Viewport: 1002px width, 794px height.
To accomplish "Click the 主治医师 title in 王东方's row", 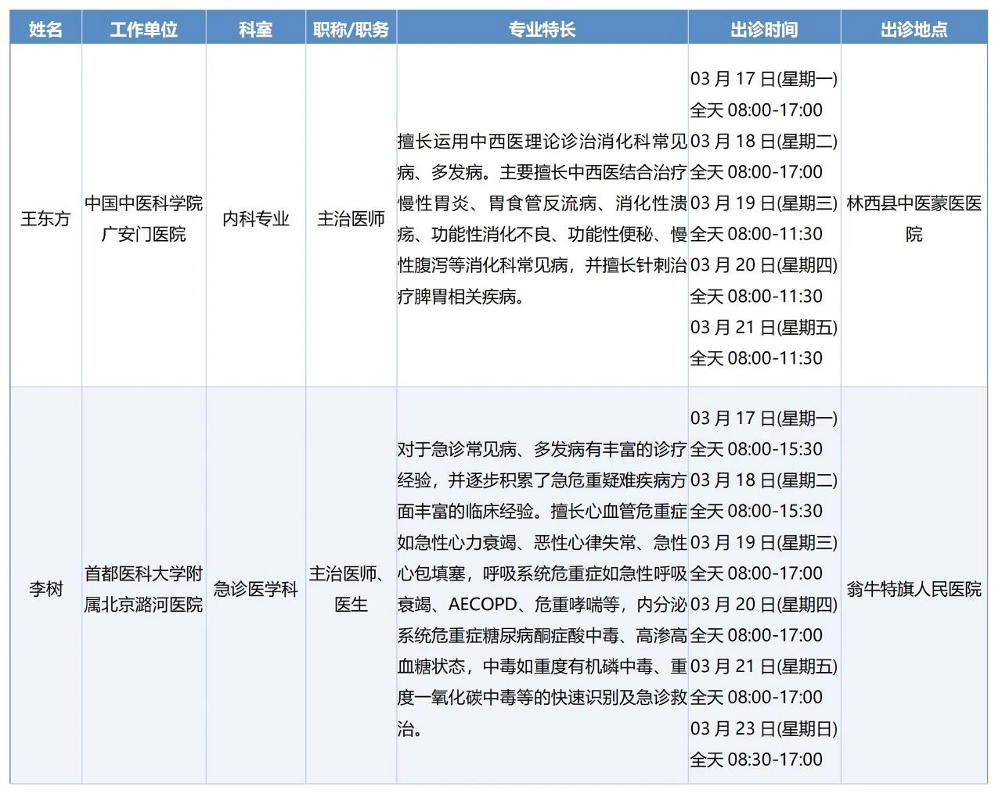I will pos(351,218).
